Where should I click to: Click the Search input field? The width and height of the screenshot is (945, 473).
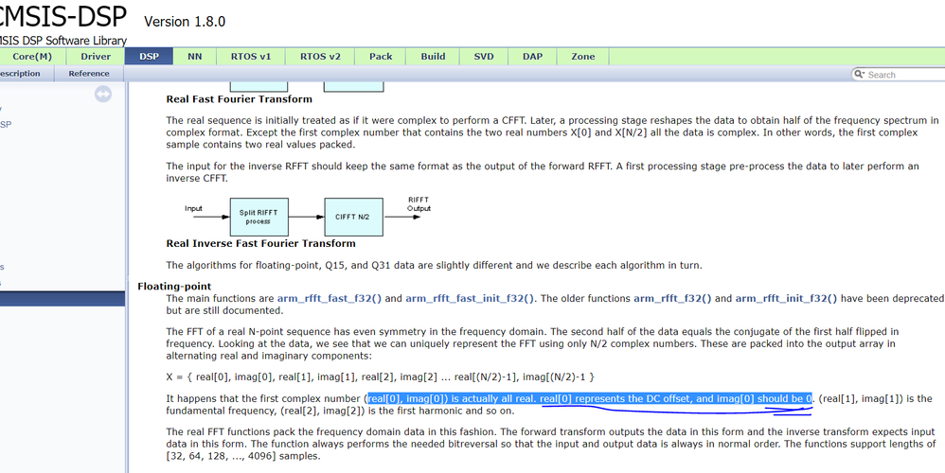click(905, 75)
